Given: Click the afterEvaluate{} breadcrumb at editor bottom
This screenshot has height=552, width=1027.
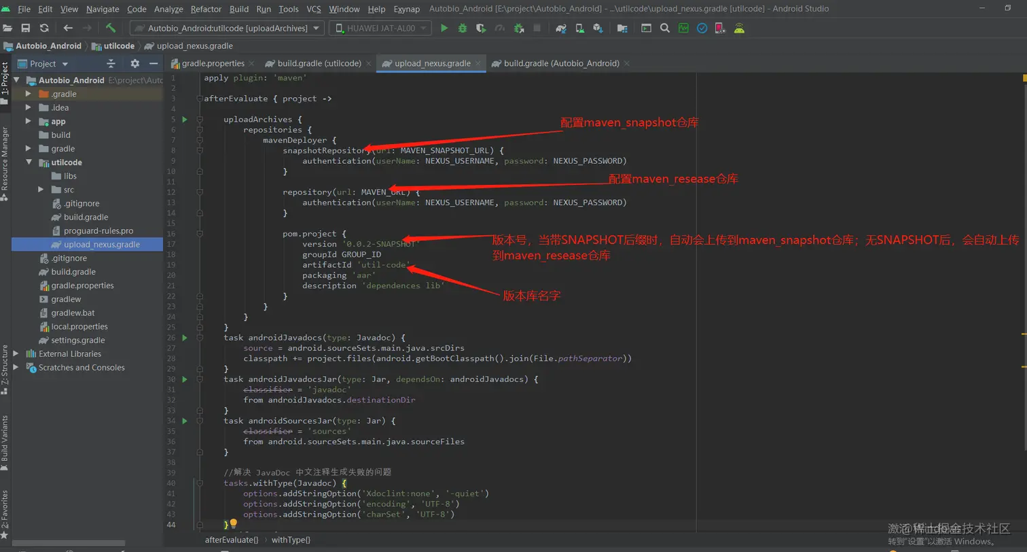Looking at the screenshot, I should pos(232,539).
